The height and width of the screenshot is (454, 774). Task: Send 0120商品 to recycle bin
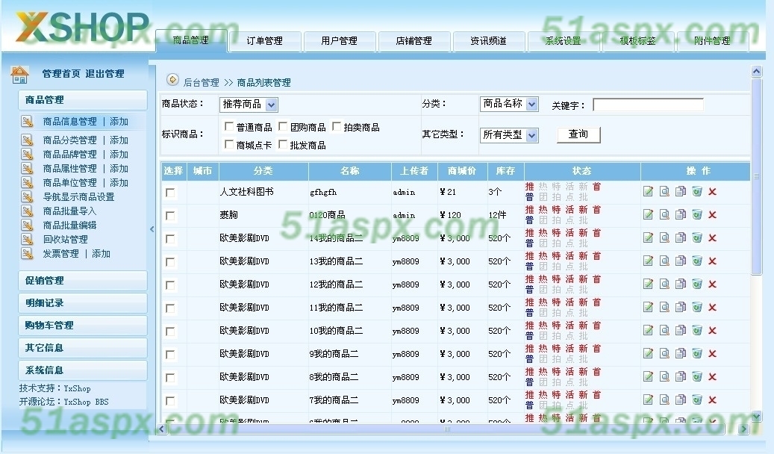697,215
